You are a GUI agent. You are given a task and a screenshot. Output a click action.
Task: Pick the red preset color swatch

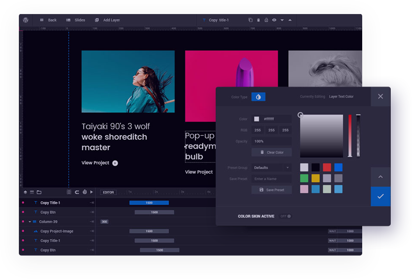point(327,167)
